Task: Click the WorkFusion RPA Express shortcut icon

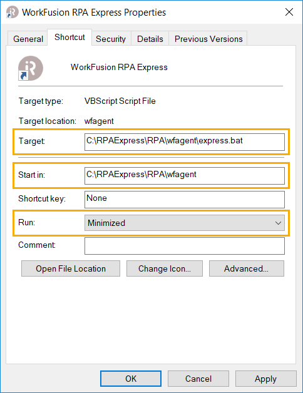Action: 31,68
